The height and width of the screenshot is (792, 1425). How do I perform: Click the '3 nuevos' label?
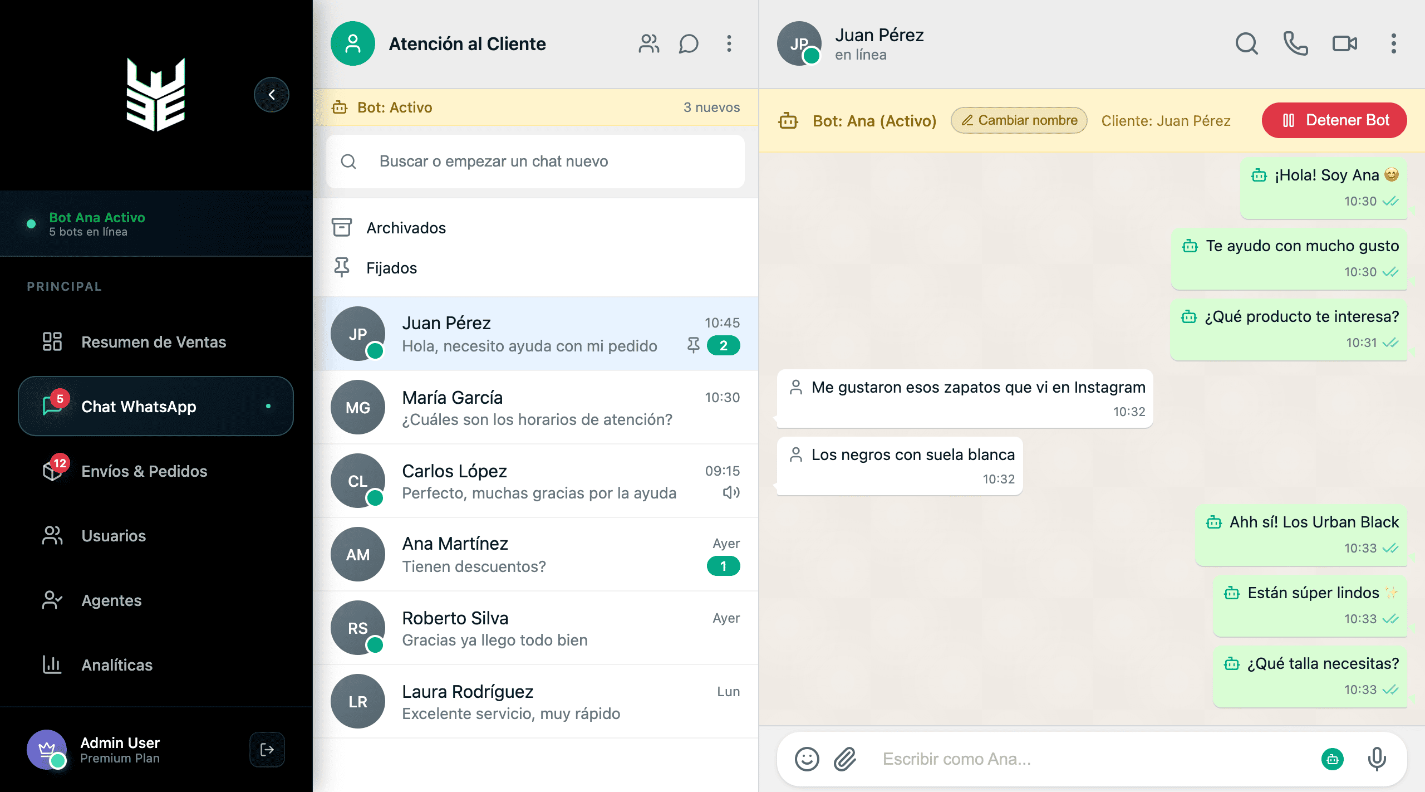pyautogui.click(x=711, y=107)
